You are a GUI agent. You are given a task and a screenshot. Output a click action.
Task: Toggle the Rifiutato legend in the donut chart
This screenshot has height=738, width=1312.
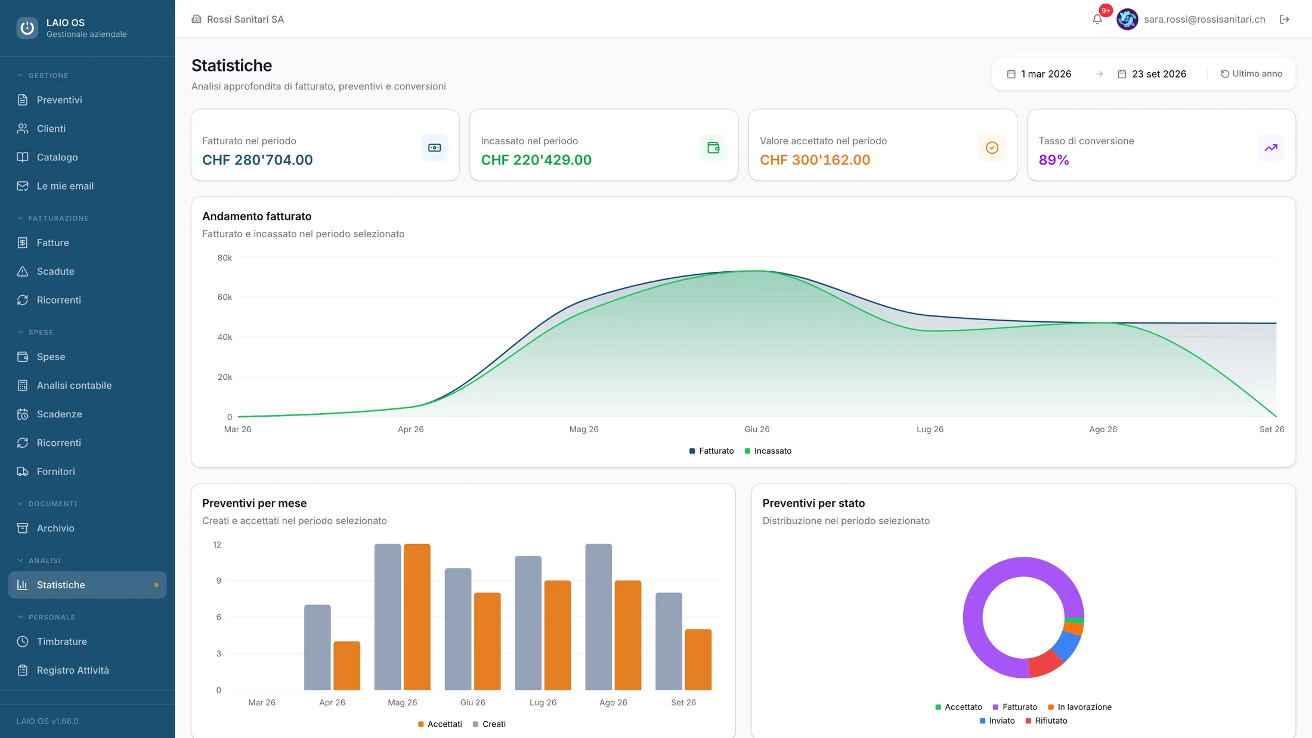pos(1046,721)
